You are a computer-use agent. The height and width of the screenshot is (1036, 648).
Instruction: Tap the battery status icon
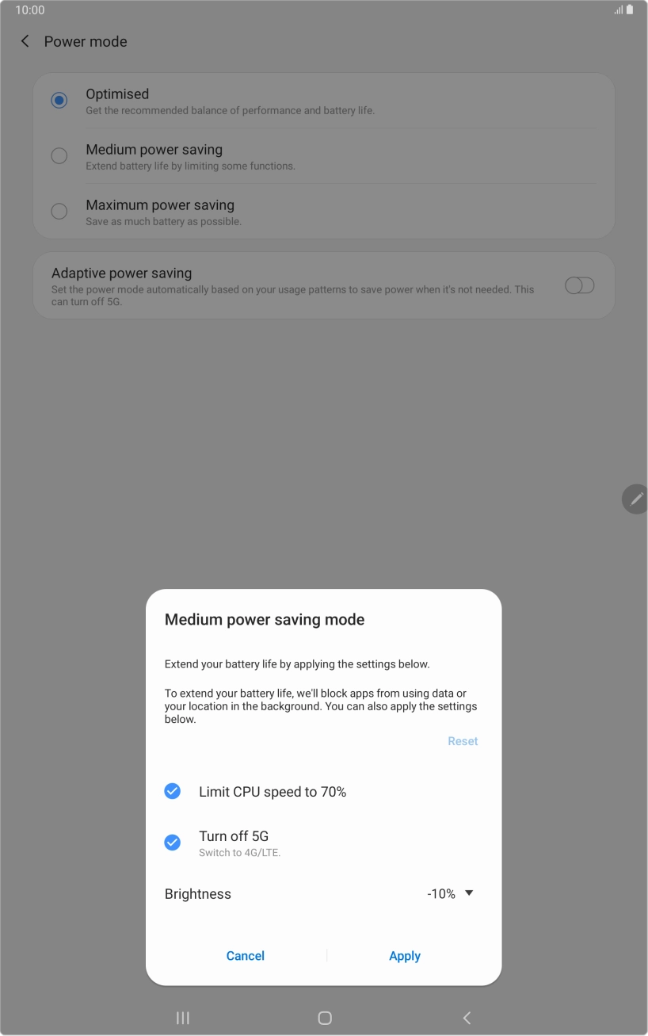(x=630, y=10)
